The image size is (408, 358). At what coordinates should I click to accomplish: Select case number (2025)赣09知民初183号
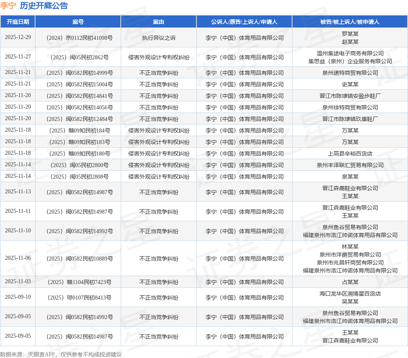(x=79, y=142)
